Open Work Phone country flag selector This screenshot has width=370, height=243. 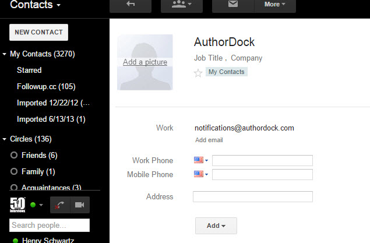coord(201,160)
